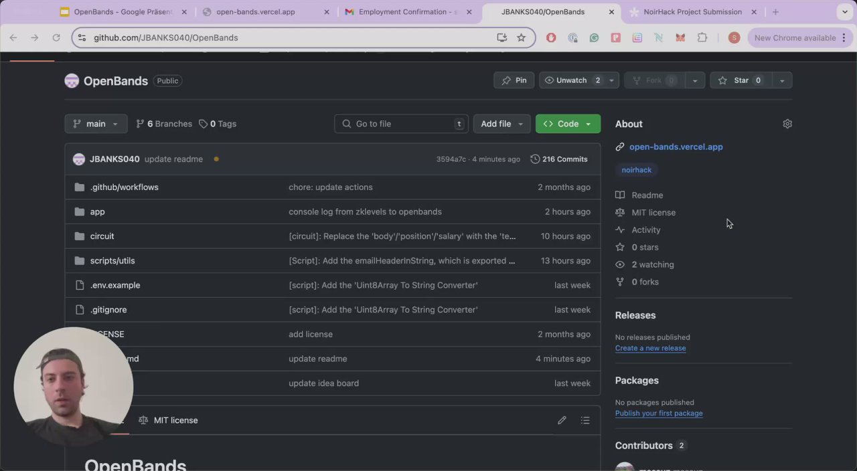The height and width of the screenshot is (471, 857).
Task: Open the circuit folder
Action: click(102, 236)
